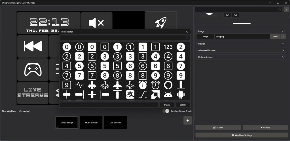Open the Live Streams page tab
The width and height of the screenshot is (290, 141).
click(115, 123)
